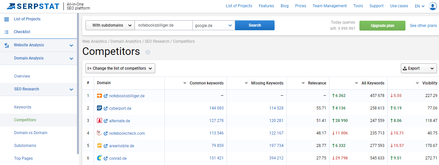Image resolution: width=439 pixels, height=165 pixels.
Task: Collapse the Domain Analysis section chevron
Action: point(71,59)
